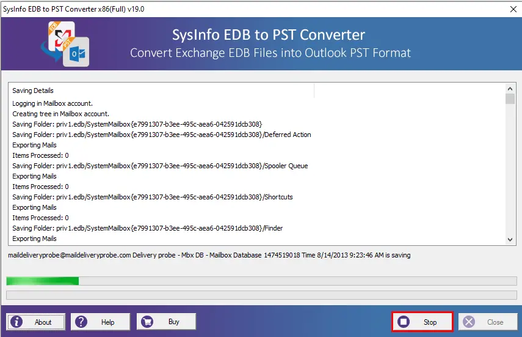Viewport: 522px width, 337px height.
Task: Click 'Convert Exchange EDB Files' banner subtitle
Action: coord(270,53)
